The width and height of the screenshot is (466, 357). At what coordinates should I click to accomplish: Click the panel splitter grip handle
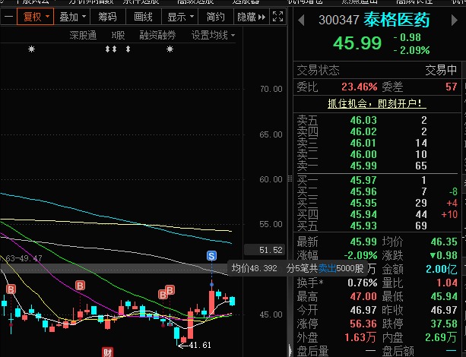click(x=290, y=178)
